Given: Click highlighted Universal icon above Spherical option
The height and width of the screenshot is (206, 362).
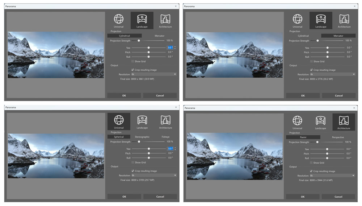Looking at the screenshot, I should pyautogui.click(x=119, y=122).
